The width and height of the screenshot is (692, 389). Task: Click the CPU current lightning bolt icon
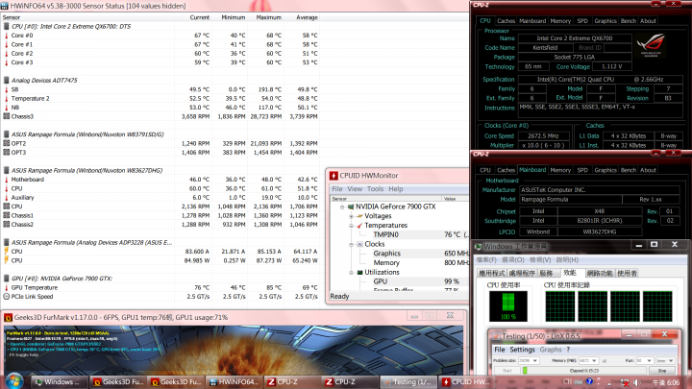click(6, 252)
